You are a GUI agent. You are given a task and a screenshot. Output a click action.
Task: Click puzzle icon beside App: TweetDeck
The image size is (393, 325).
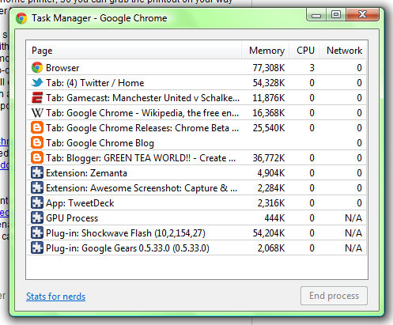(37, 203)
